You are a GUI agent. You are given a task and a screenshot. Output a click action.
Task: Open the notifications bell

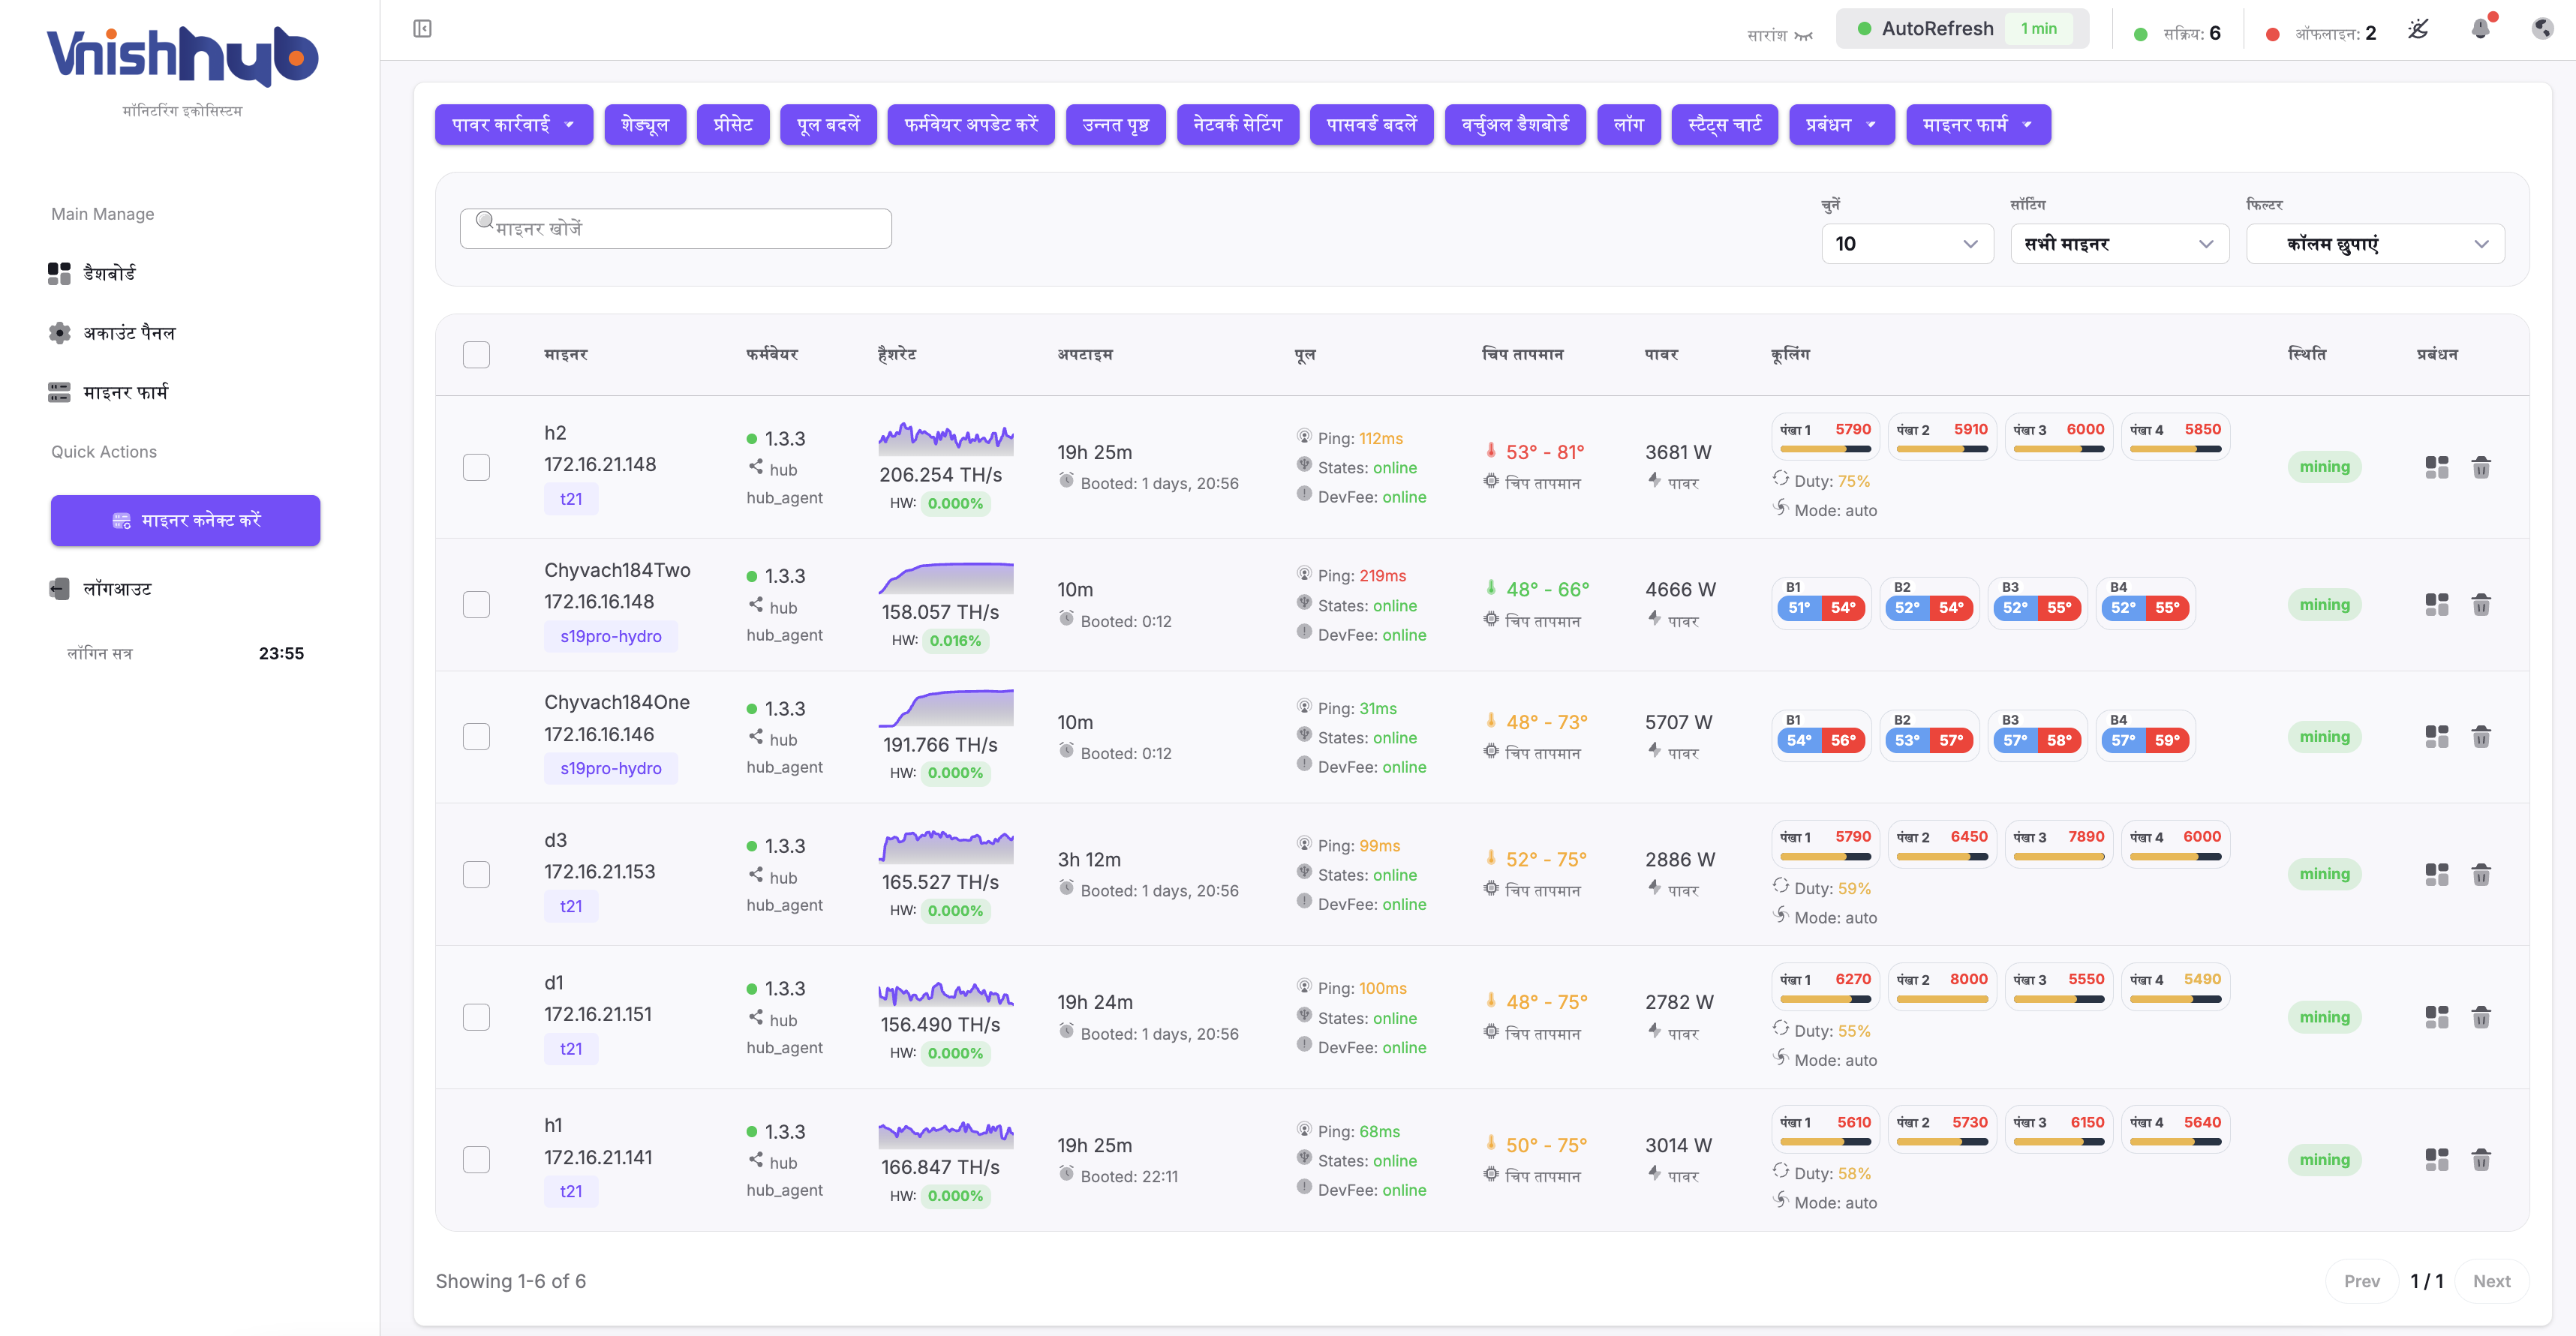pos(2481,29)
